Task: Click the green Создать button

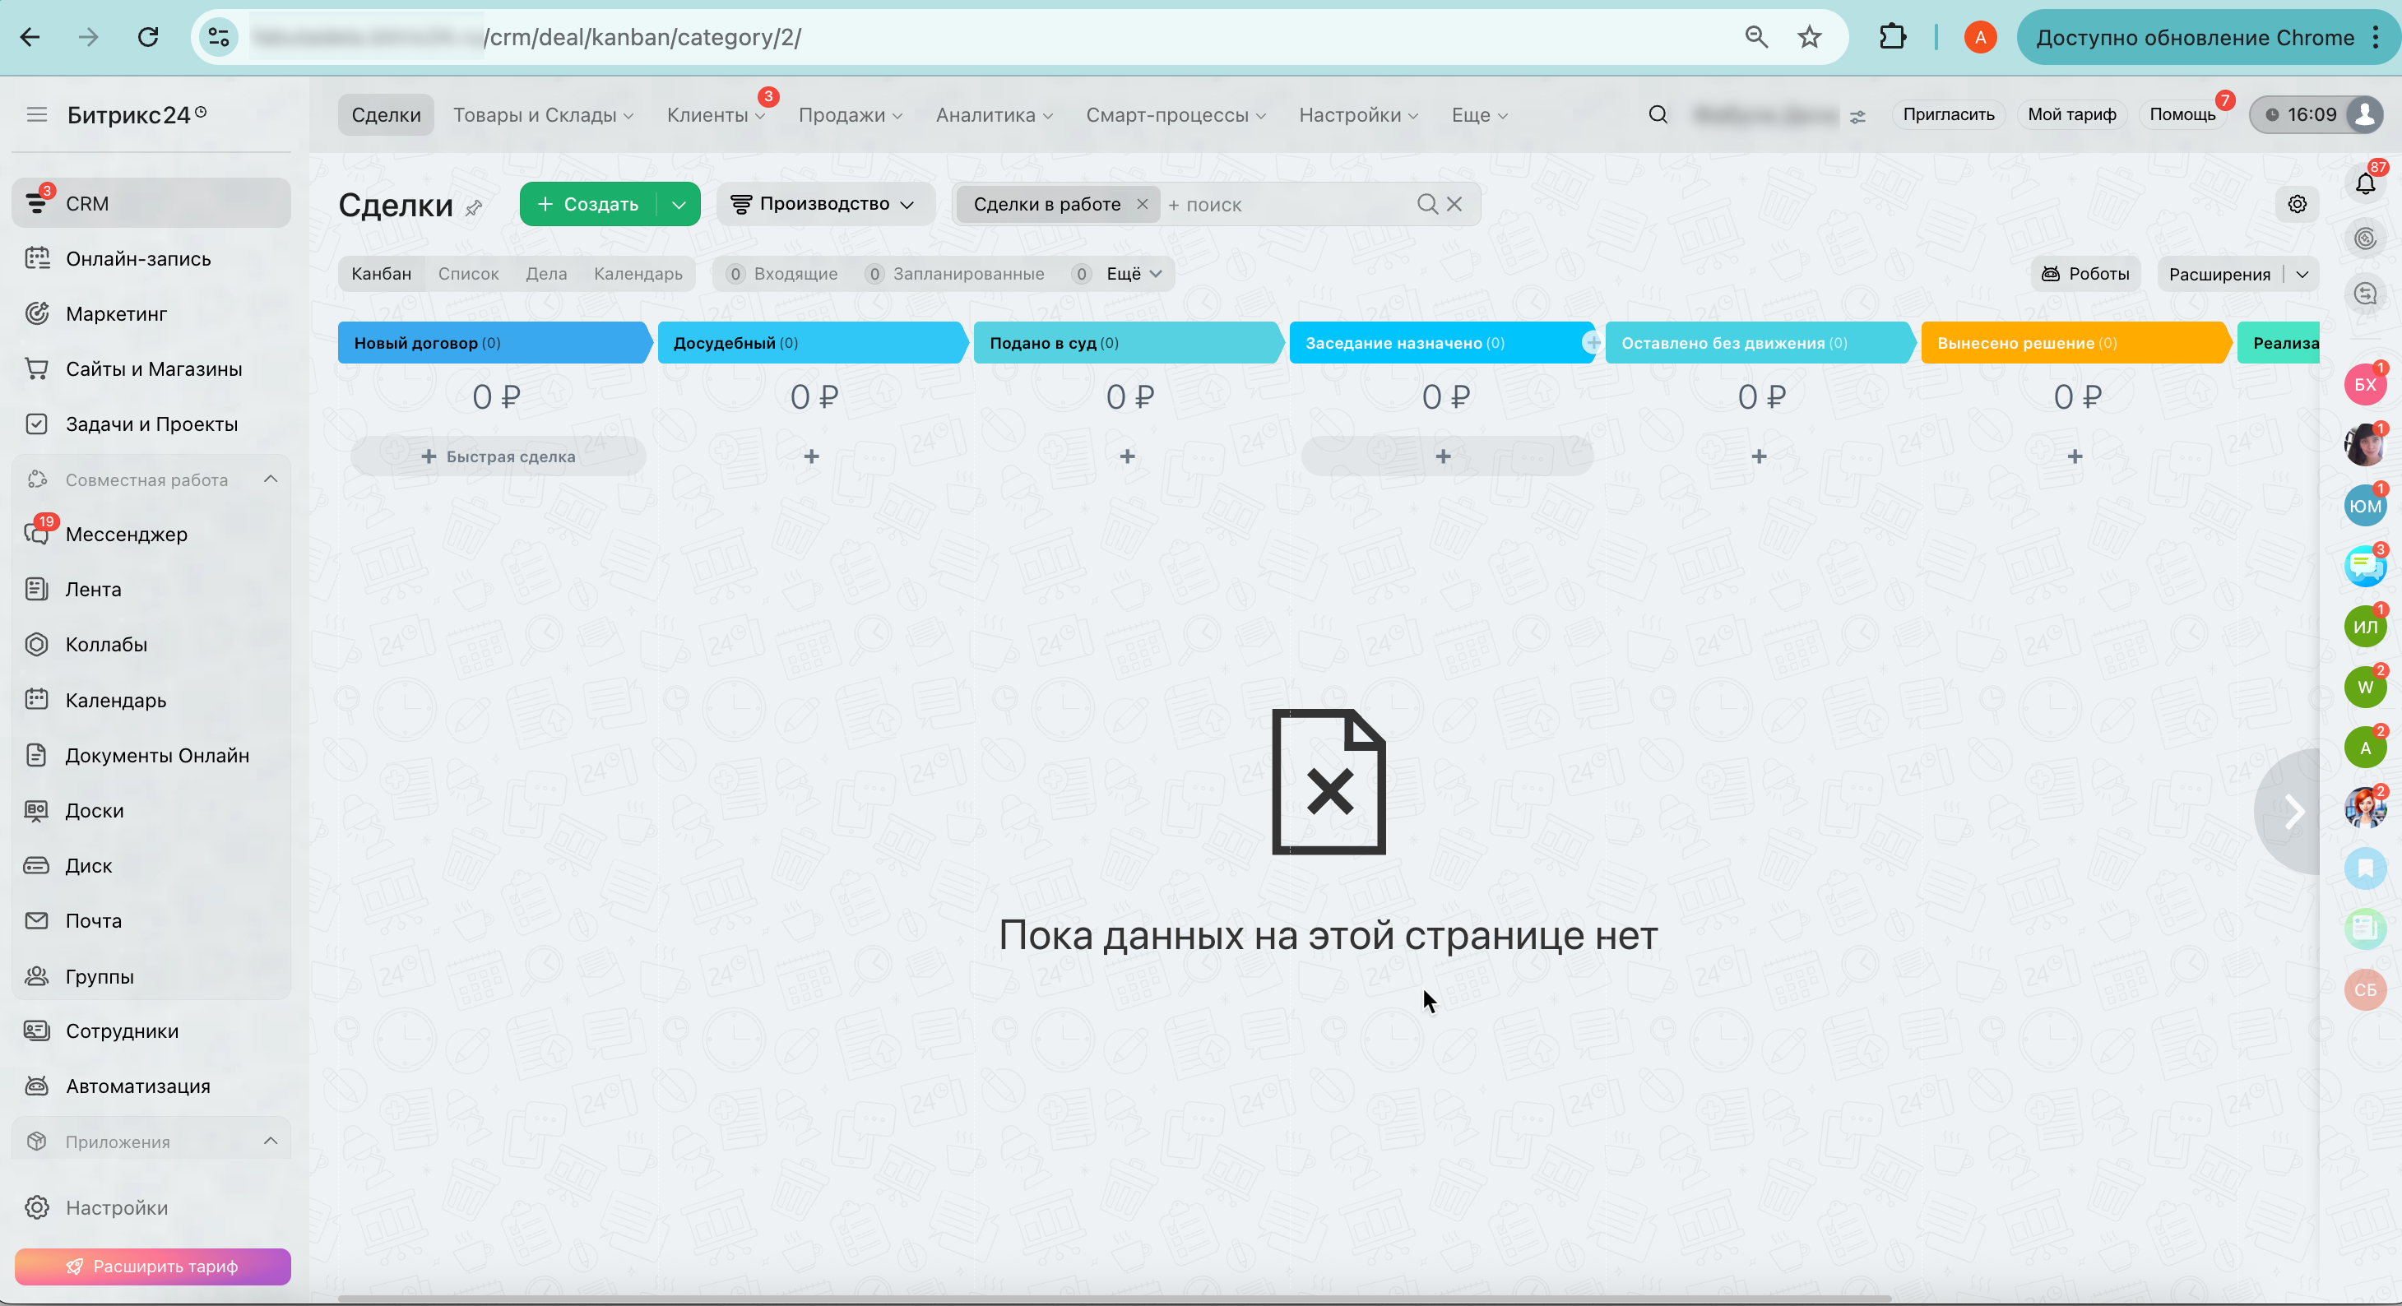Action: tap(588, 204)
